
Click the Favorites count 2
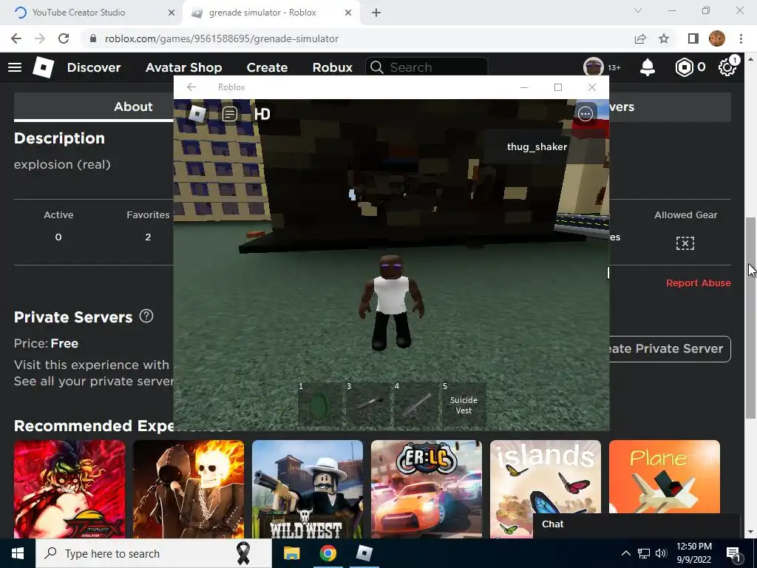pos(148,237)
